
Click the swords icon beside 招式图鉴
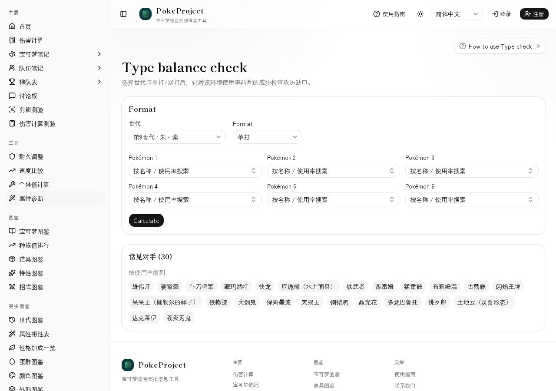coord(12,287)
